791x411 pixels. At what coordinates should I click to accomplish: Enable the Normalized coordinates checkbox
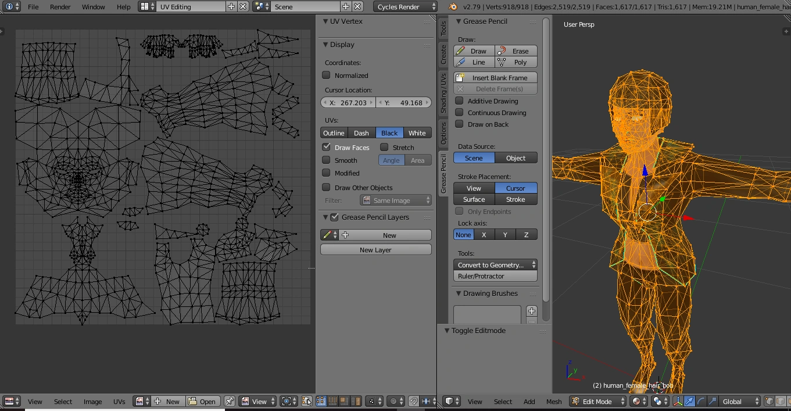pyautogui.click(x=327, y=76)
